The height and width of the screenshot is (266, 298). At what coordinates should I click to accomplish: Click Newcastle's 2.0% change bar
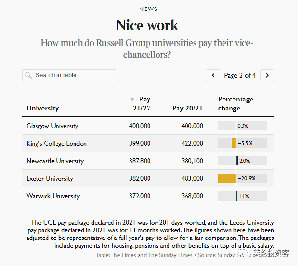(237, 161)
